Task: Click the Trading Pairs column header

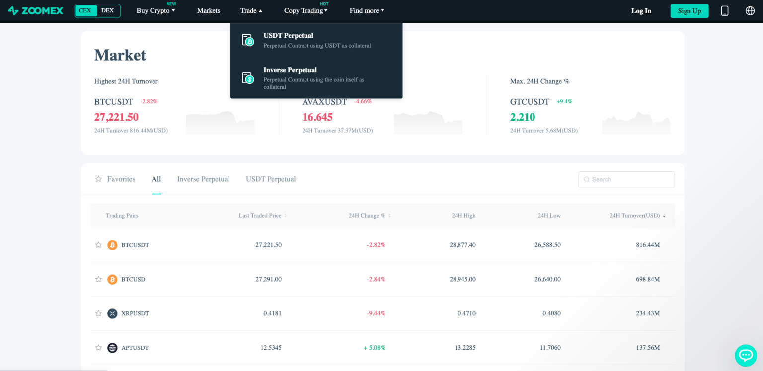Action: point(122,216)
